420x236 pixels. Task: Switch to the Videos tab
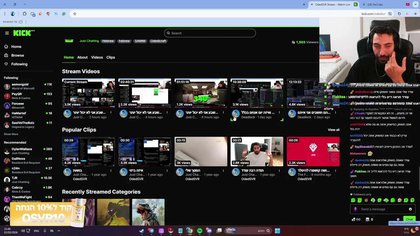(x=97, y=57)
